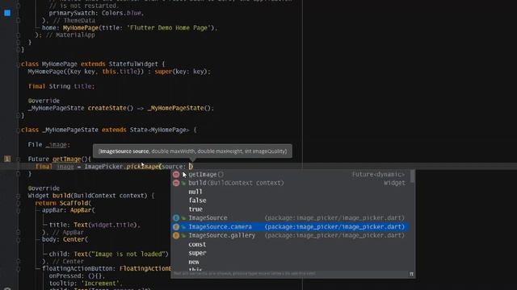Click 'ImagePicker' in the current code line
The height and width of the screenshot is (290, 517).
coord(103,167)
